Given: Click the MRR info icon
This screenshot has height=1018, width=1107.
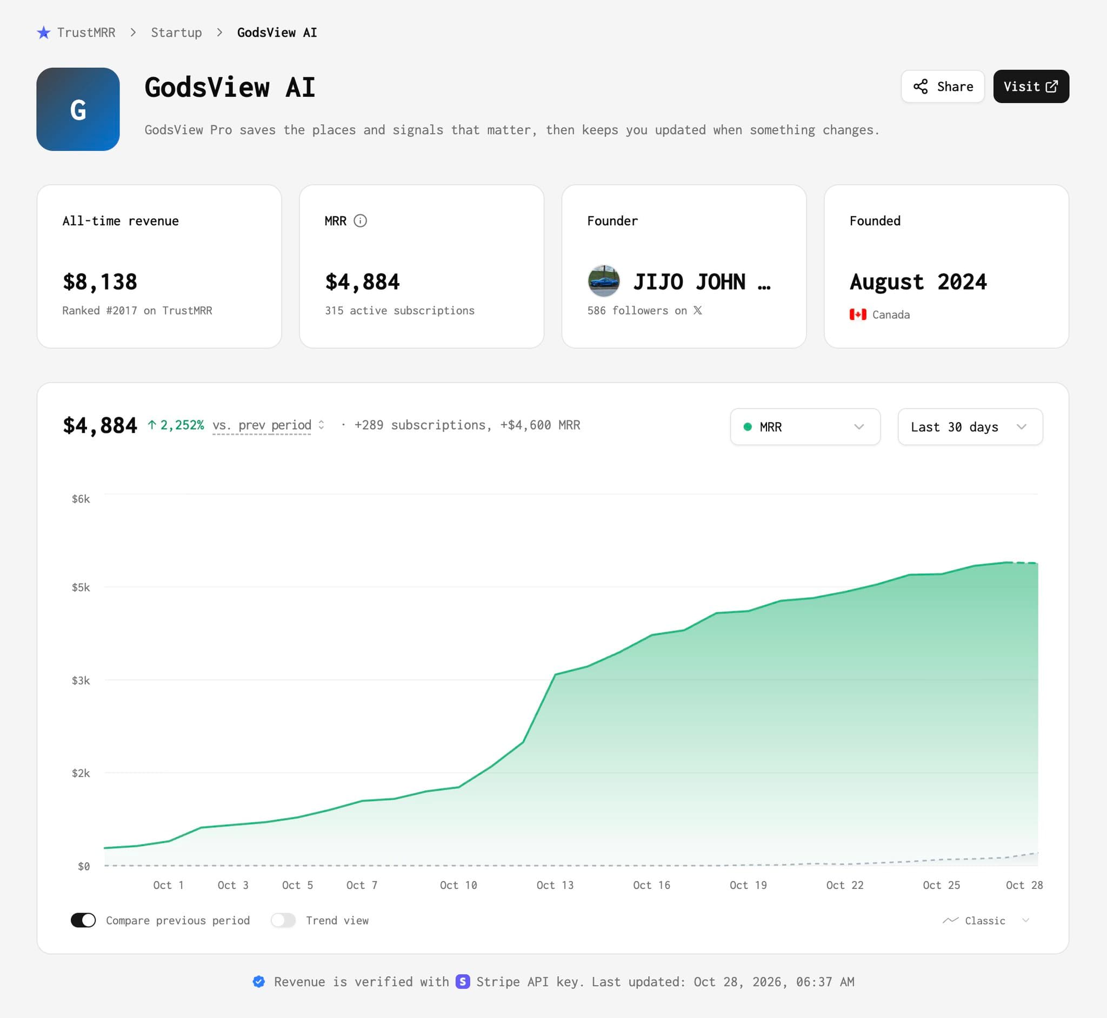Looking at the screenshot, I should (x=360, y=221).
